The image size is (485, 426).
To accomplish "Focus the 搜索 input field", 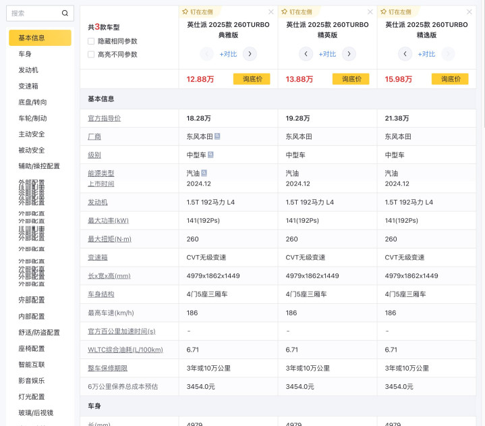I will click(x=34, y=13).
